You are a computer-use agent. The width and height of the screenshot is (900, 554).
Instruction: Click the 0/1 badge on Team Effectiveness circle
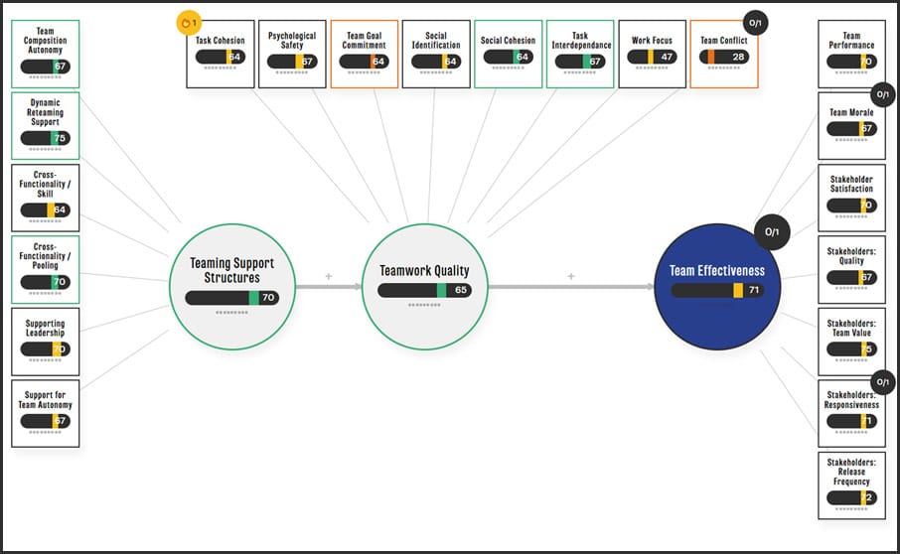pyautogui.click(x=772, y=232)
